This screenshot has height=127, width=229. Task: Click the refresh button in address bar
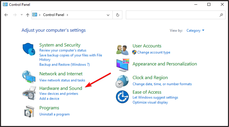pos(118,15)
